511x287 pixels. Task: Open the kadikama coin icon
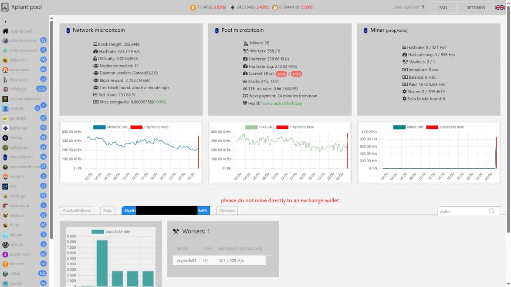pyautogui.click(x=5, y=128)
